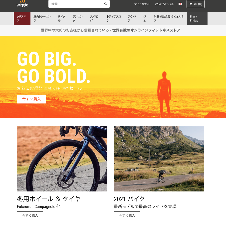This screenshot has height=228, width=226.
Task: Select the Black Friday menu tab
Action: coord(197,19)
